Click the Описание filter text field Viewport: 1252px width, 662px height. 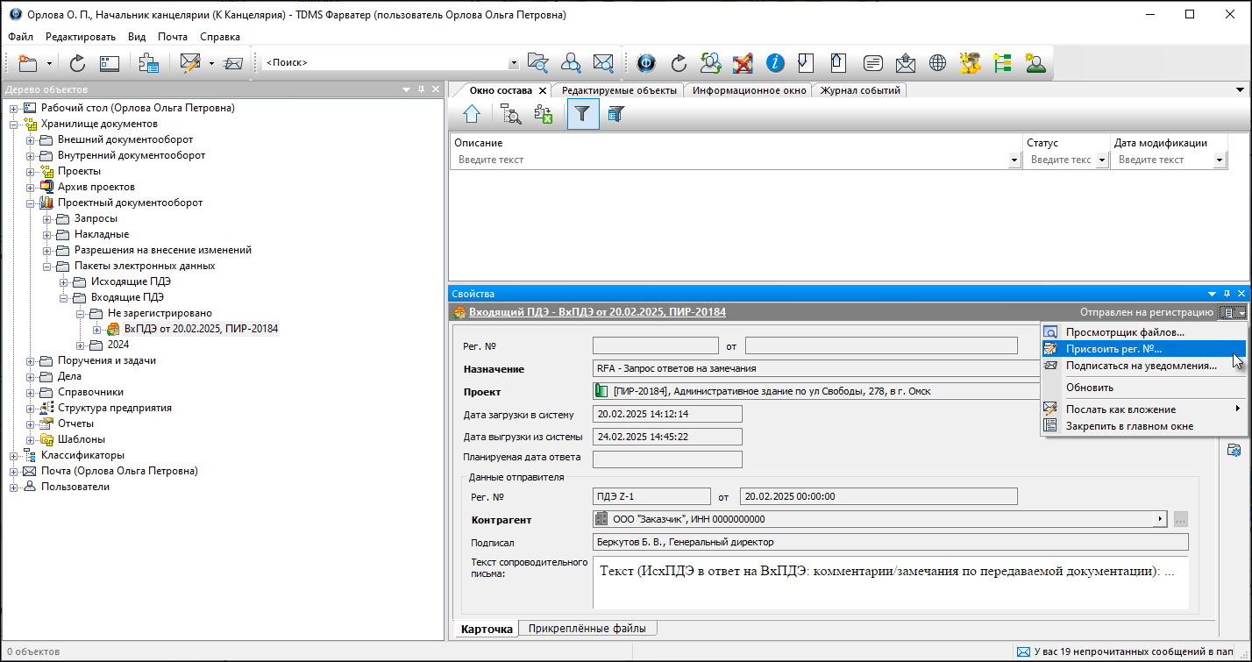pyautogui.click(x=731, y=160)
